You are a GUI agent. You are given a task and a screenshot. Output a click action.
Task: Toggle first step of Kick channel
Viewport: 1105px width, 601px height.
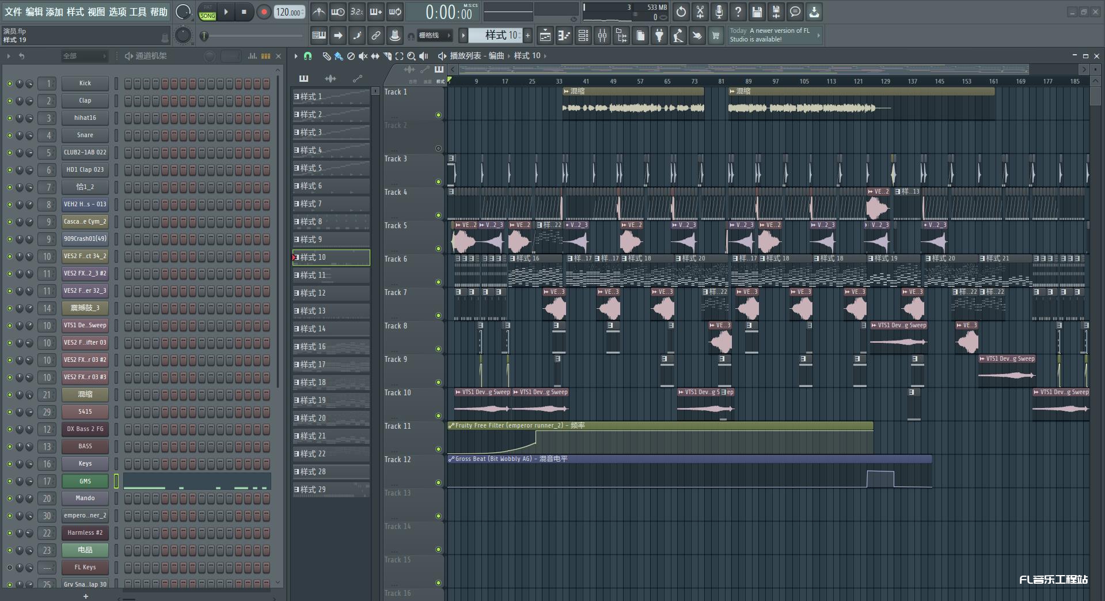pos(128,84)
